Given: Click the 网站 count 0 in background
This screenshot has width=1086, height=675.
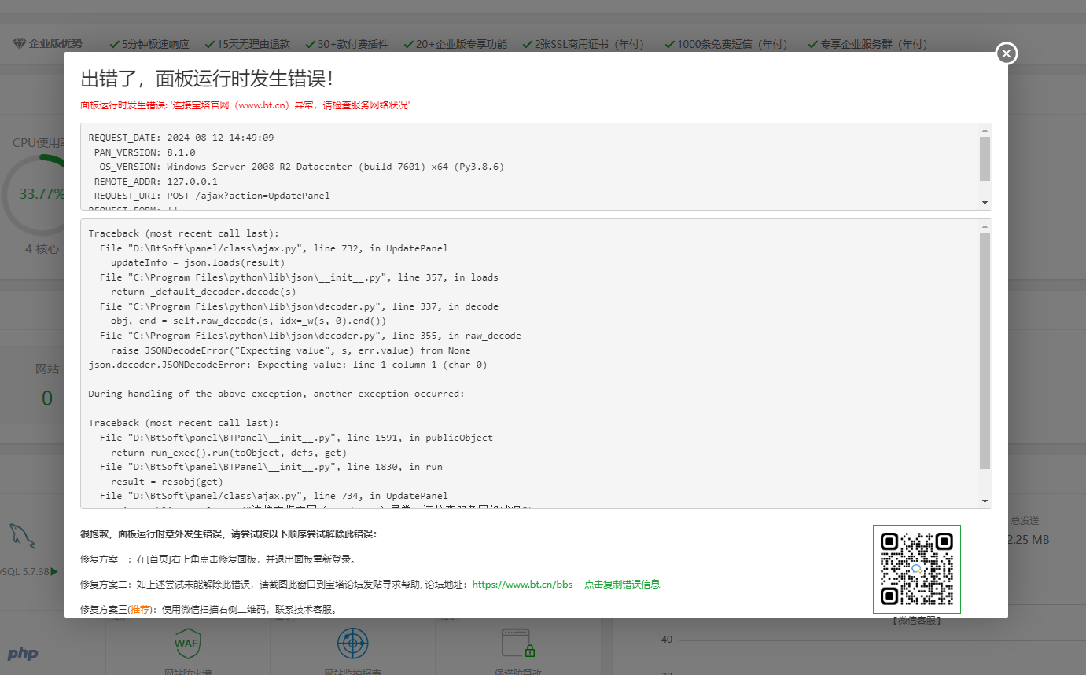Looking at the screenshot, I should 47,398.
